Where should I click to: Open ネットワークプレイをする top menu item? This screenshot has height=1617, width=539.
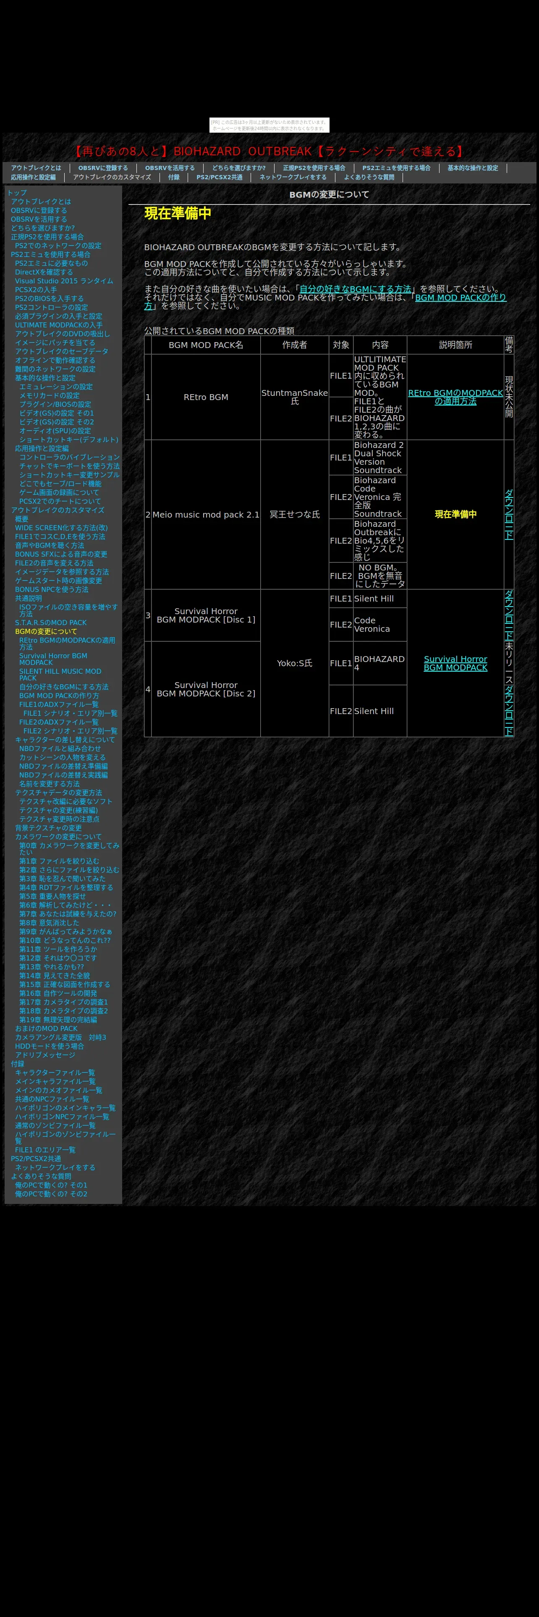click(293, 178)
